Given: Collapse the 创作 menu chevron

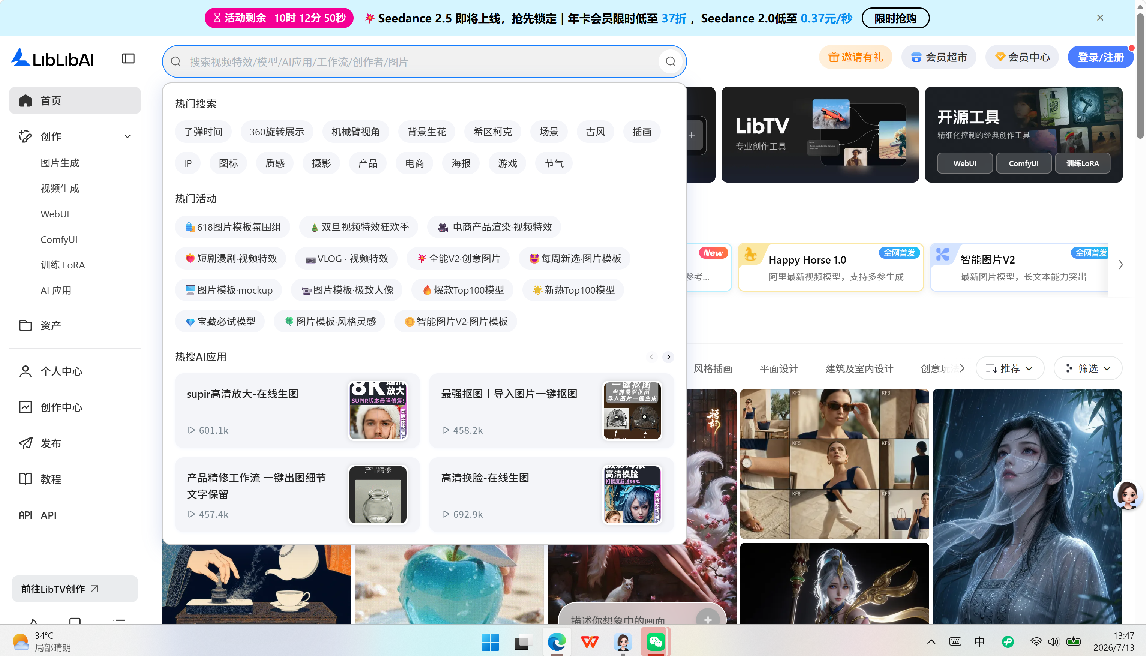Looking at the screenshot, I should click(127, 136).
